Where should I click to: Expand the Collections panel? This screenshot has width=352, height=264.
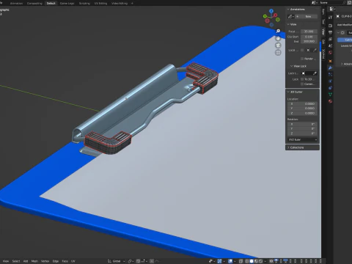tap(302, 147)
